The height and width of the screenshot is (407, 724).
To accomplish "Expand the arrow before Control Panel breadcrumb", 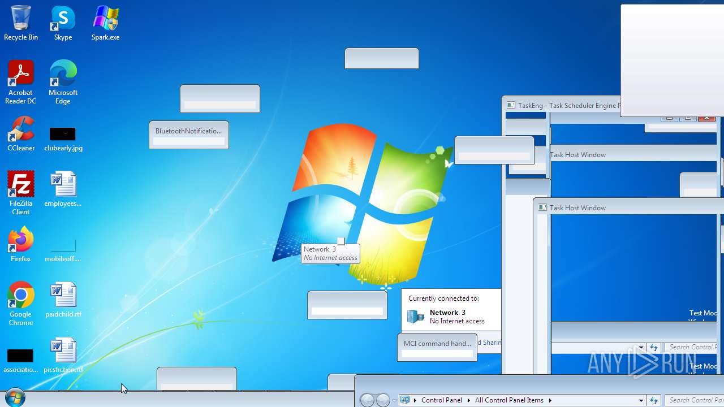I will pyautogui.click(x=415, y=400).
